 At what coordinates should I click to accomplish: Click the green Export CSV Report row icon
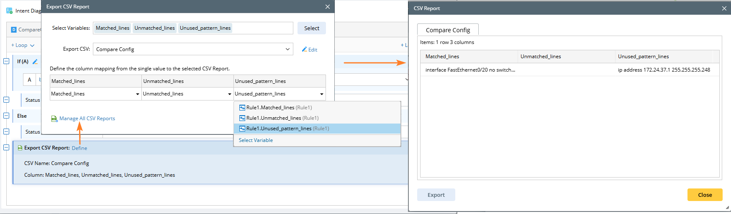pyautogui.click(x=20, y=148)
